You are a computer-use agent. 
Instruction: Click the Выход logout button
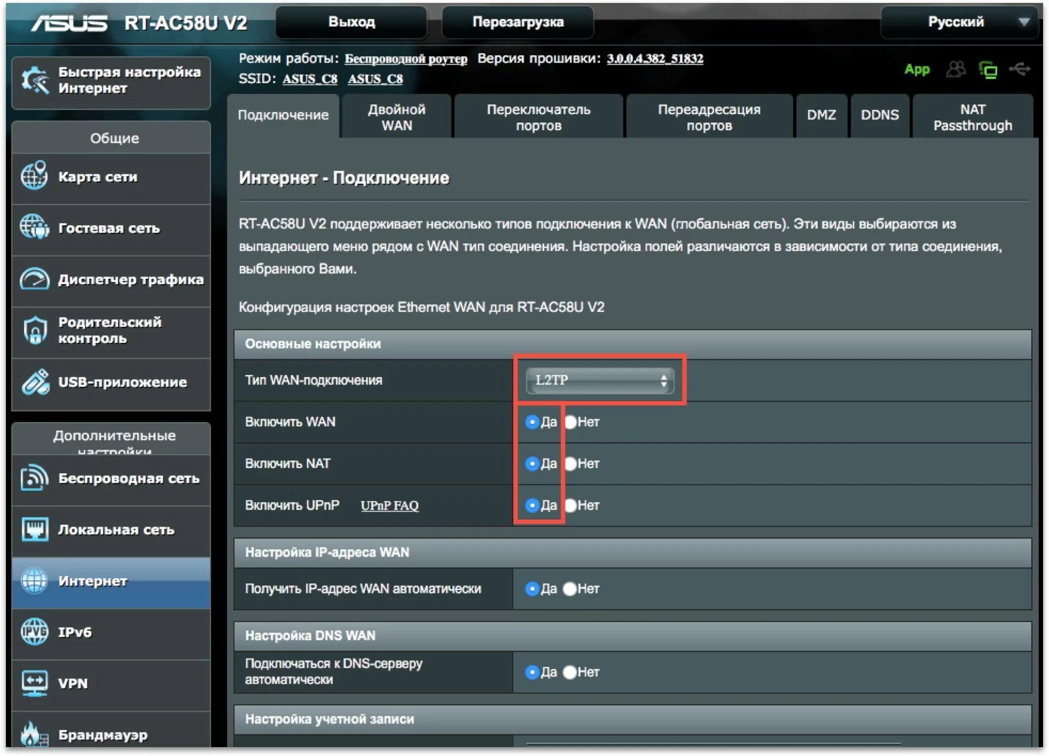coord(352,22)
